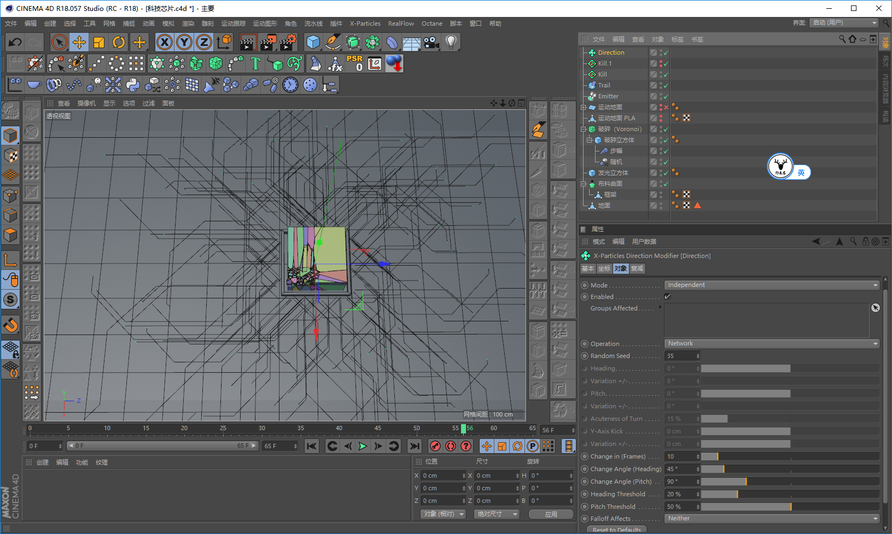
Task: Open the Operation Network dropdown
Action: click(x=772, y=343)
